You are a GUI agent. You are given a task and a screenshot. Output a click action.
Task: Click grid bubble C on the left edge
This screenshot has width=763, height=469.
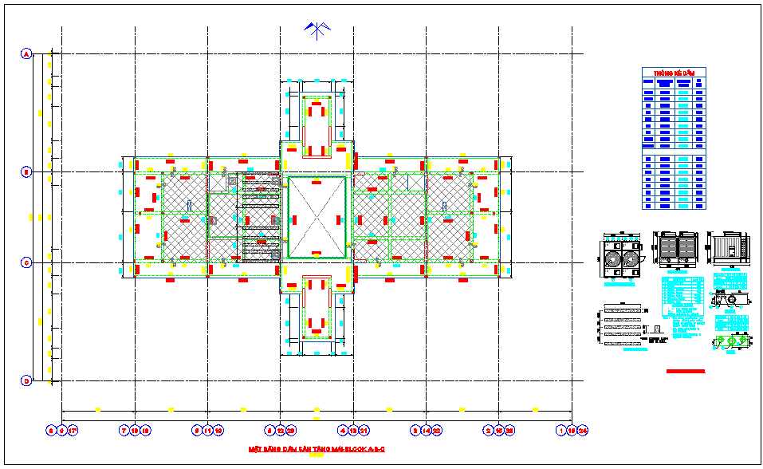point(26,262)
